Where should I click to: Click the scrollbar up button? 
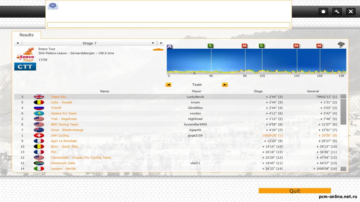343,97
